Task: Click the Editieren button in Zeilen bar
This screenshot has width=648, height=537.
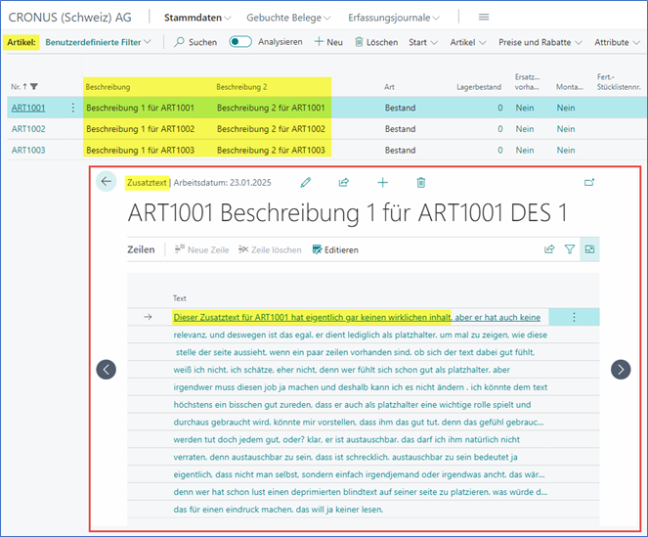Action: tap(335, 249)
